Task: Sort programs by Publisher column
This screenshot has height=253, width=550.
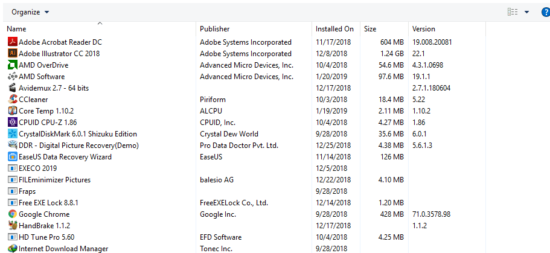Action: point(214,29)
